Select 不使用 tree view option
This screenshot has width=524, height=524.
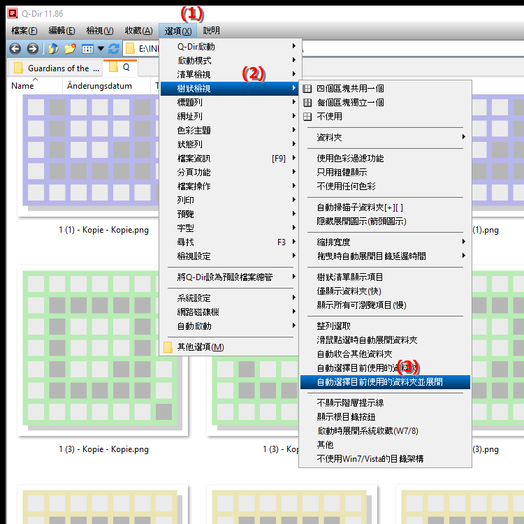385,117
